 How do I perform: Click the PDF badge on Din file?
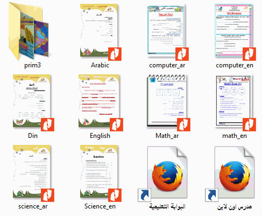(47, 124)
